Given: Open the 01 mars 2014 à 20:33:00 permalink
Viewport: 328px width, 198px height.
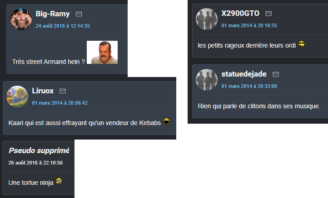Looking at the screenshot, I should point(249,86).
